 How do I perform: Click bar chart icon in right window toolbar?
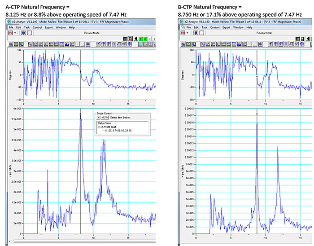tap(239, 44)
